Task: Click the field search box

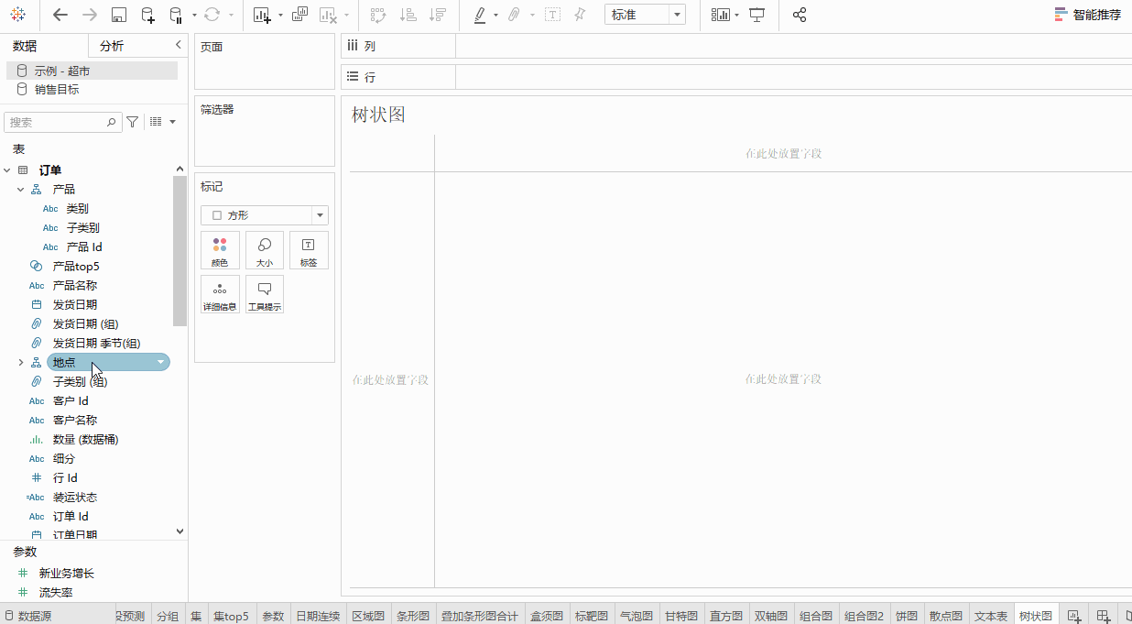Action: coord(62,122)
